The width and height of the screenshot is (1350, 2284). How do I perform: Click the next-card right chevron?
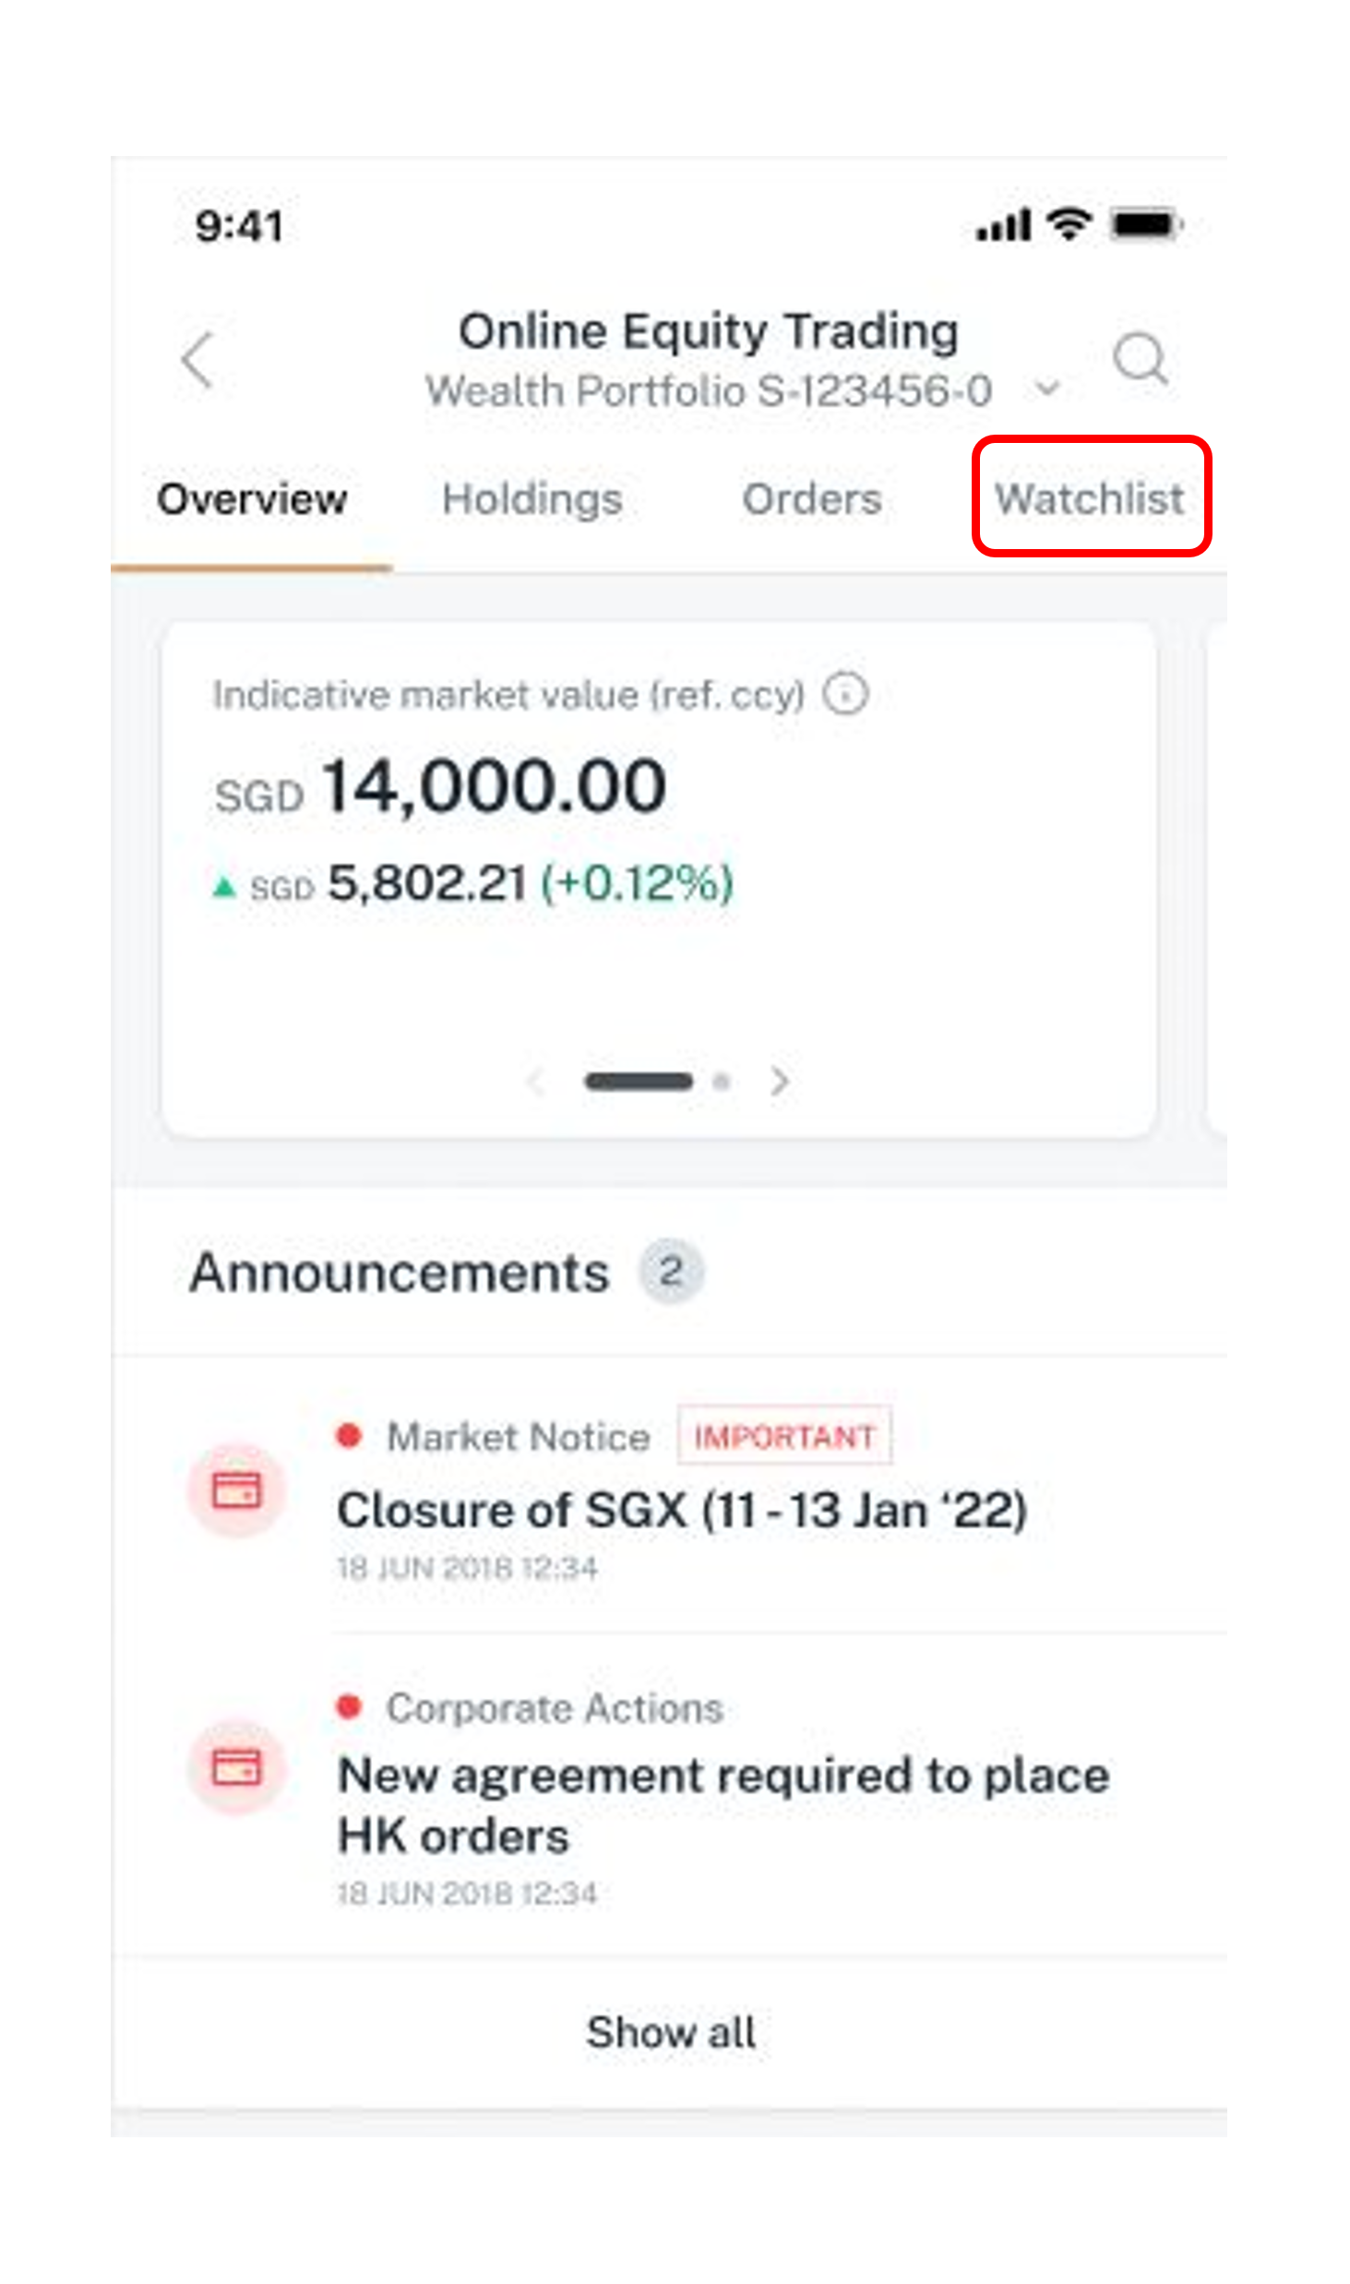click(781, 1081)
